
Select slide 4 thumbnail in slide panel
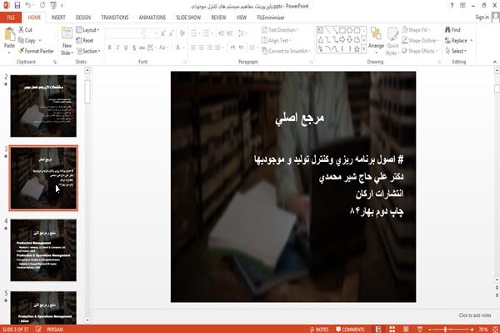43,250
